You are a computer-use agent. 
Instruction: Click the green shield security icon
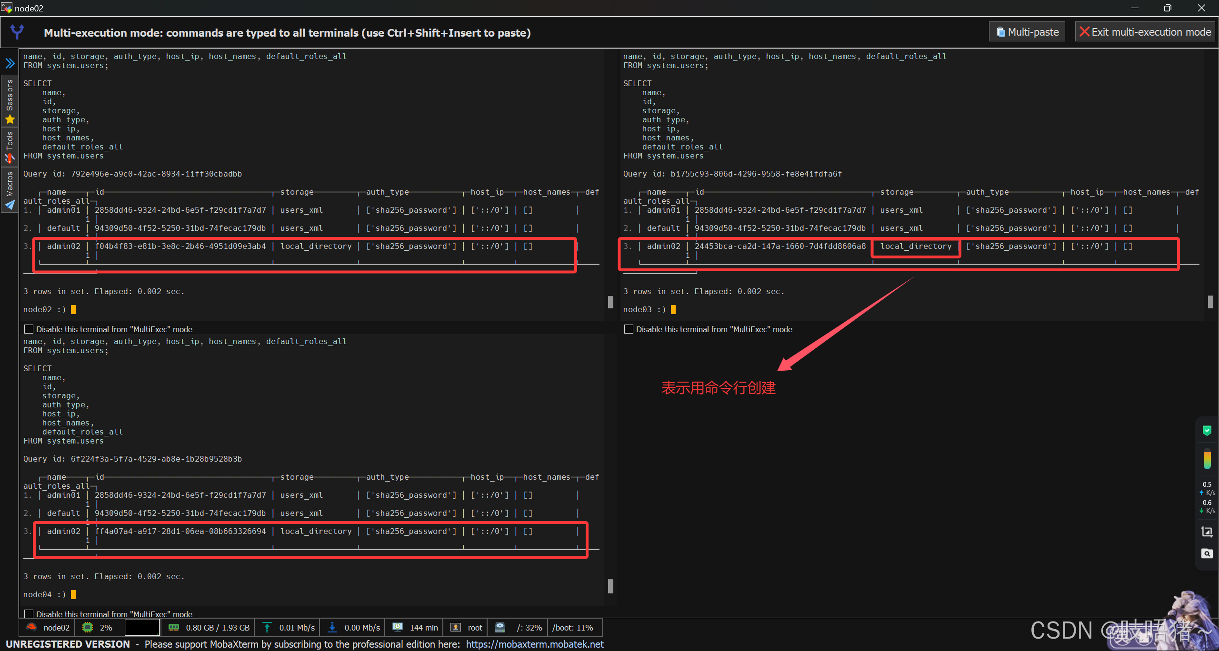coord(1207,431)
